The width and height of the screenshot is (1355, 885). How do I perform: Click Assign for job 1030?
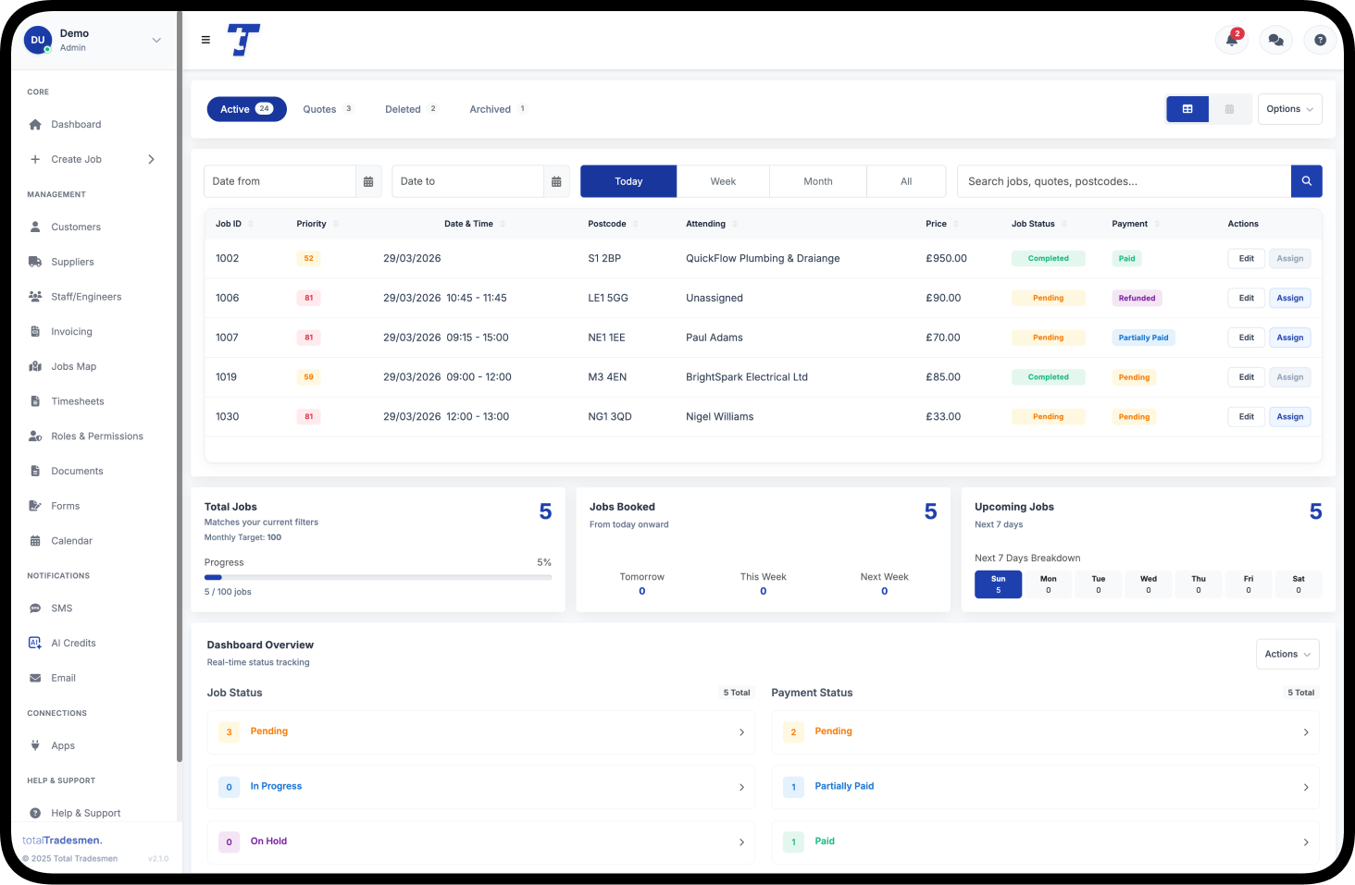point(1289,417)
